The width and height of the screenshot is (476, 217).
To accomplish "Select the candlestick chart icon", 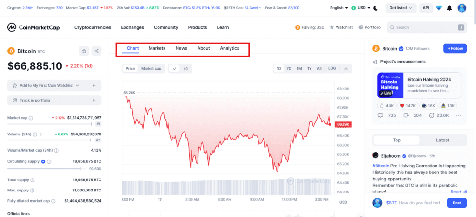I will pyautogui.click(x=185, y=69).
